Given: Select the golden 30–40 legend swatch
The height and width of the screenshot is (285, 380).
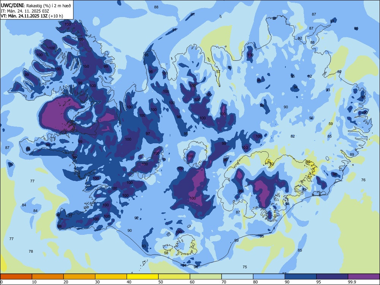Looking at the screenshot, I should coord(111,277).
